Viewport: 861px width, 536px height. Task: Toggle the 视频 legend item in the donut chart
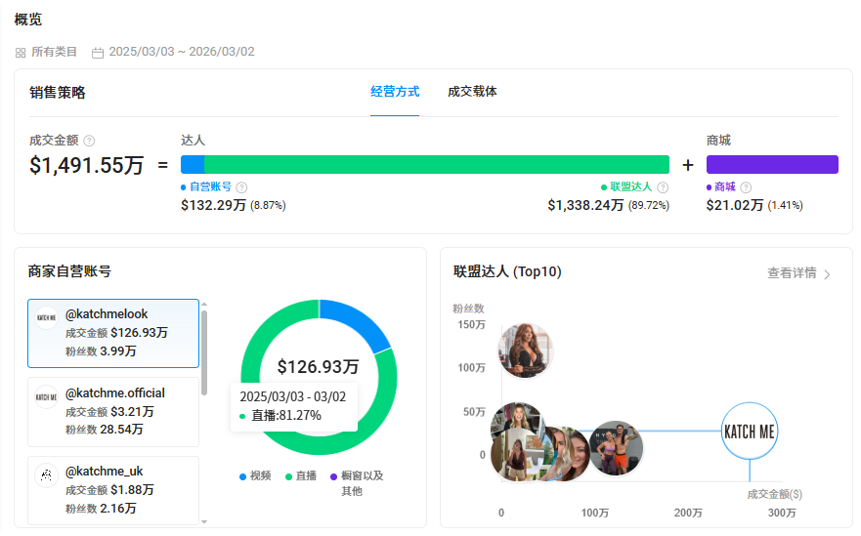tap(254, 476)
